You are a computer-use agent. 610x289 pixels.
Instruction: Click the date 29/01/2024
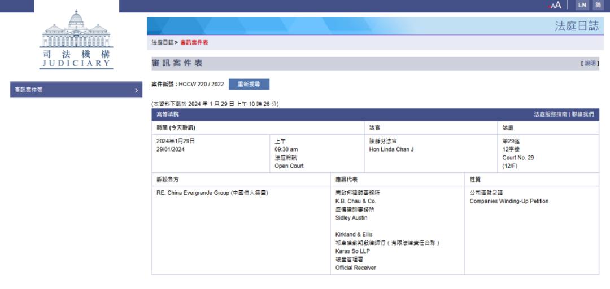tap(171, 149)
